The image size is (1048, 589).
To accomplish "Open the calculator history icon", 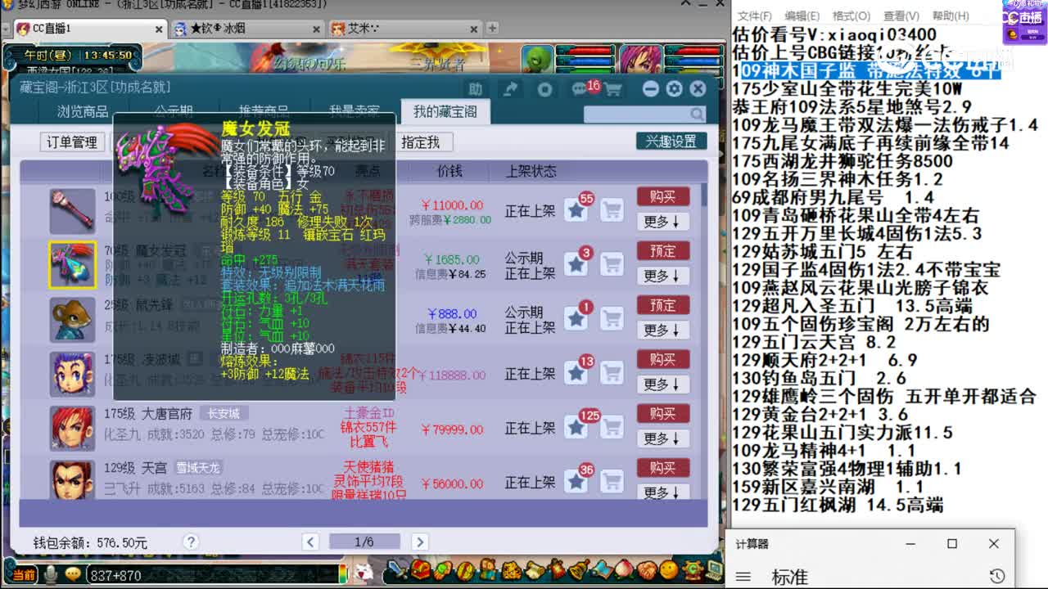I will pos(996,576).
